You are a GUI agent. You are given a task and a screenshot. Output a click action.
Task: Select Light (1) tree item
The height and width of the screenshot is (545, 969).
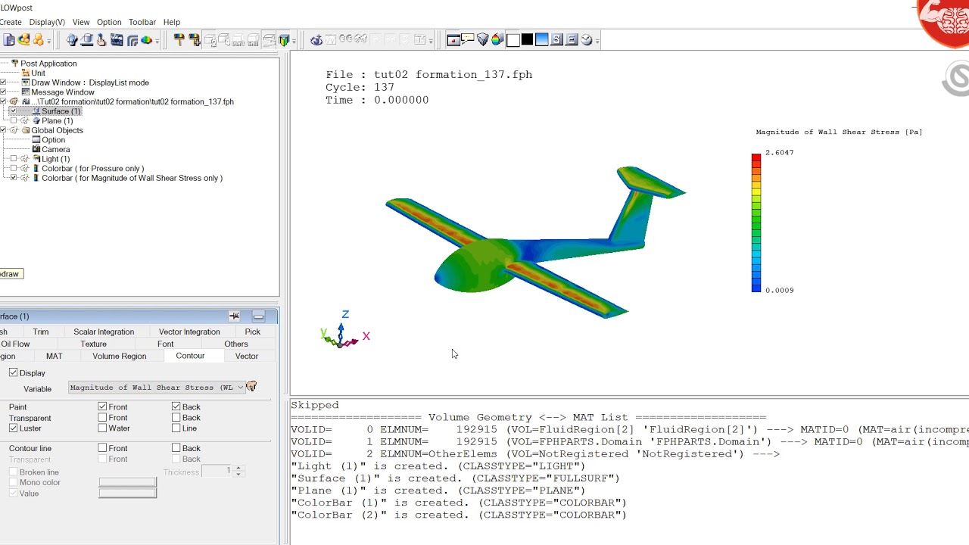pyautogui.click(x=56, y=159)
